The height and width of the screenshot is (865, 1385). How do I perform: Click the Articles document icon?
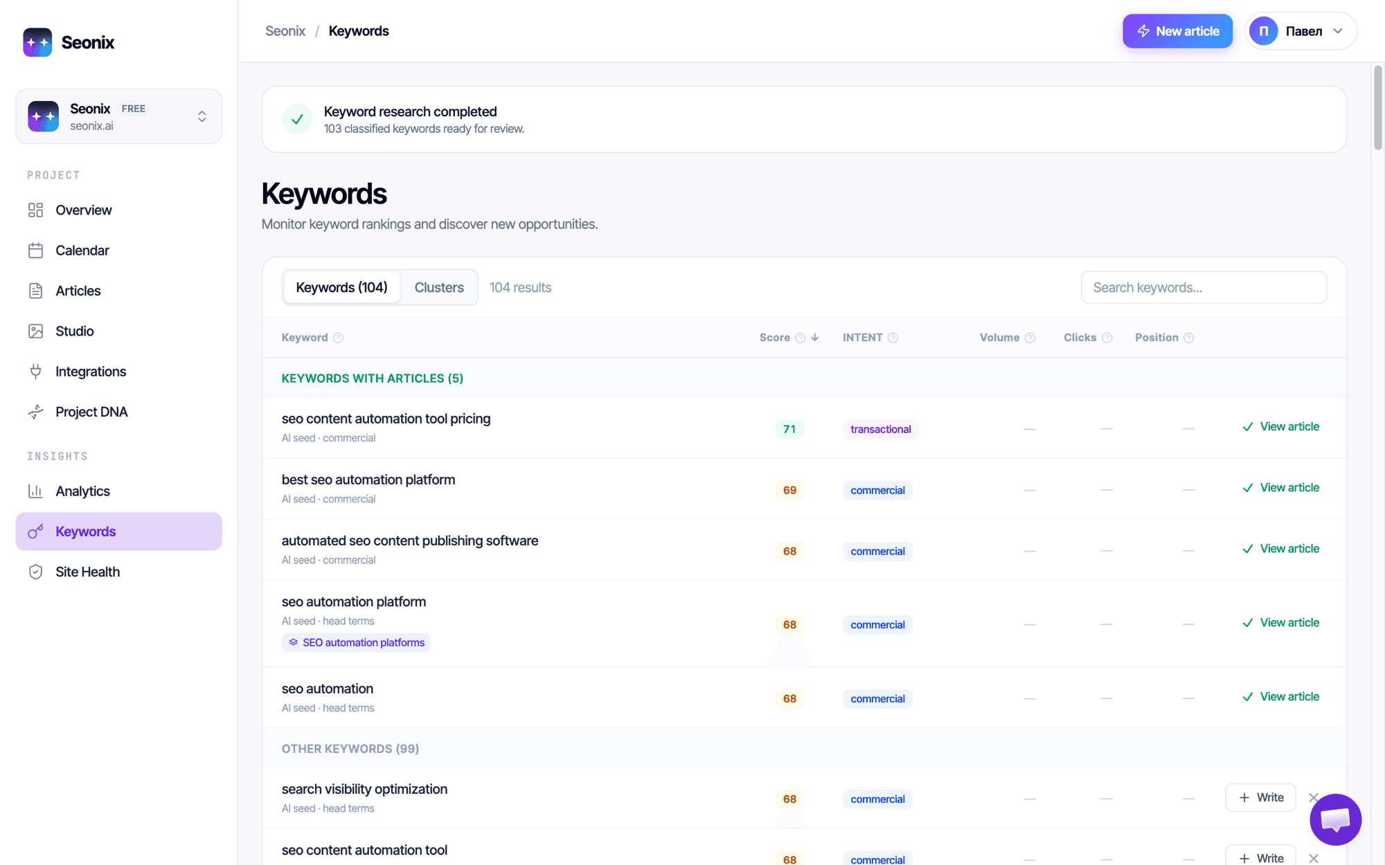(35, 291)
